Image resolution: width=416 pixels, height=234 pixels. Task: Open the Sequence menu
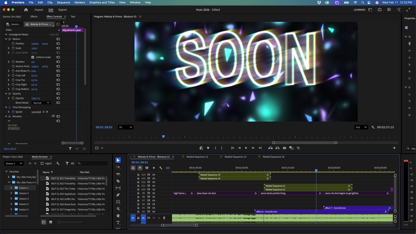[63, 2]
